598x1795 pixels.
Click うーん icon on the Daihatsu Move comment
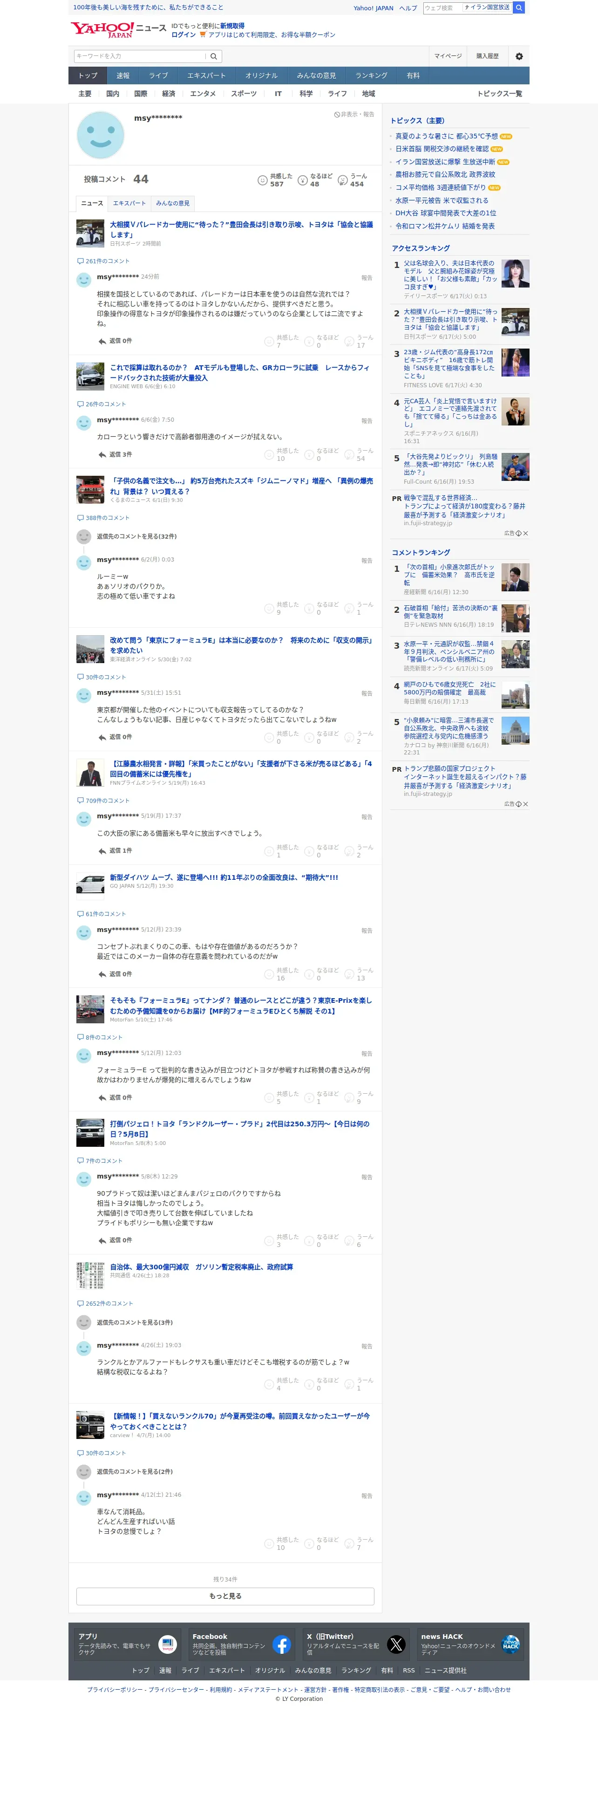coord(349,975)
